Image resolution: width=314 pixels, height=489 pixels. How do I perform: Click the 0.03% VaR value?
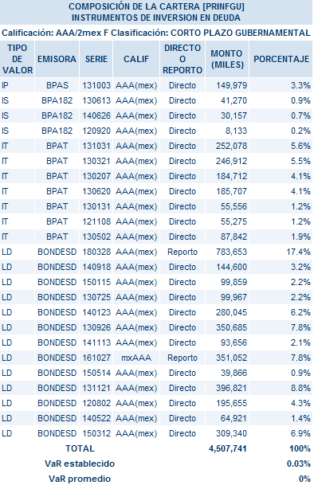coord(299,464)
